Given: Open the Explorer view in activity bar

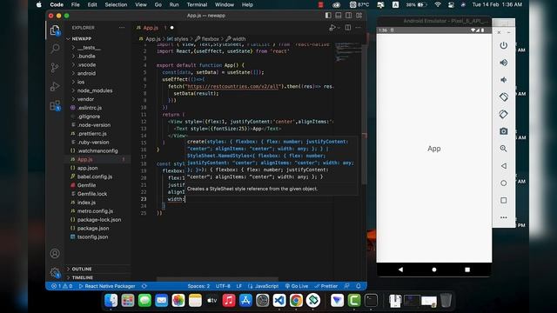Looking at the screenshot, I should 55,30.
